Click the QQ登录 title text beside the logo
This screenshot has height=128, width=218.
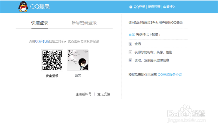[x=40, y=7]
